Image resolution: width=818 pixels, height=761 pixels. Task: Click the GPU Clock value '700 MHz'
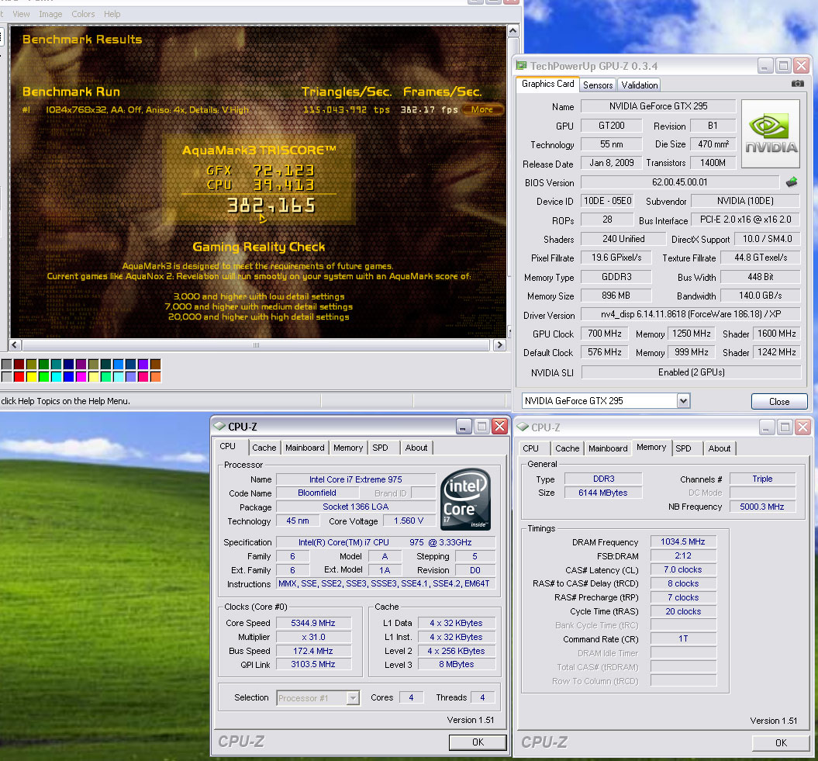(604, 334)
